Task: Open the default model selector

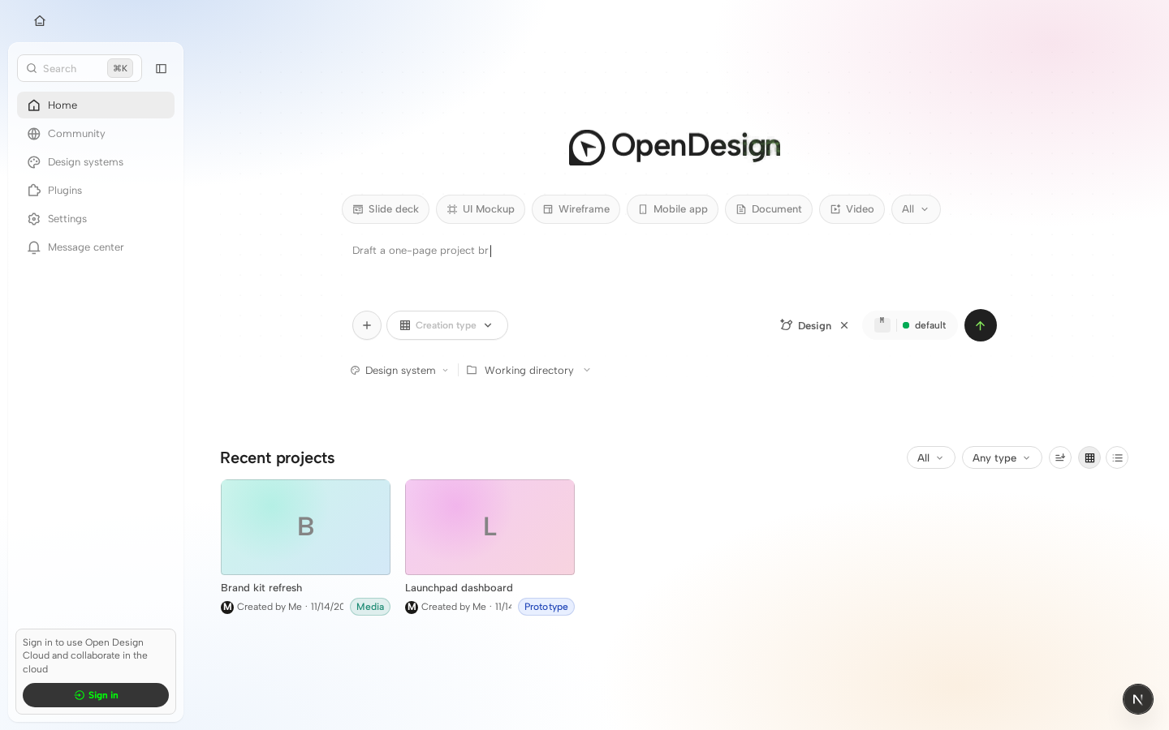Action: tap(910, 325)
